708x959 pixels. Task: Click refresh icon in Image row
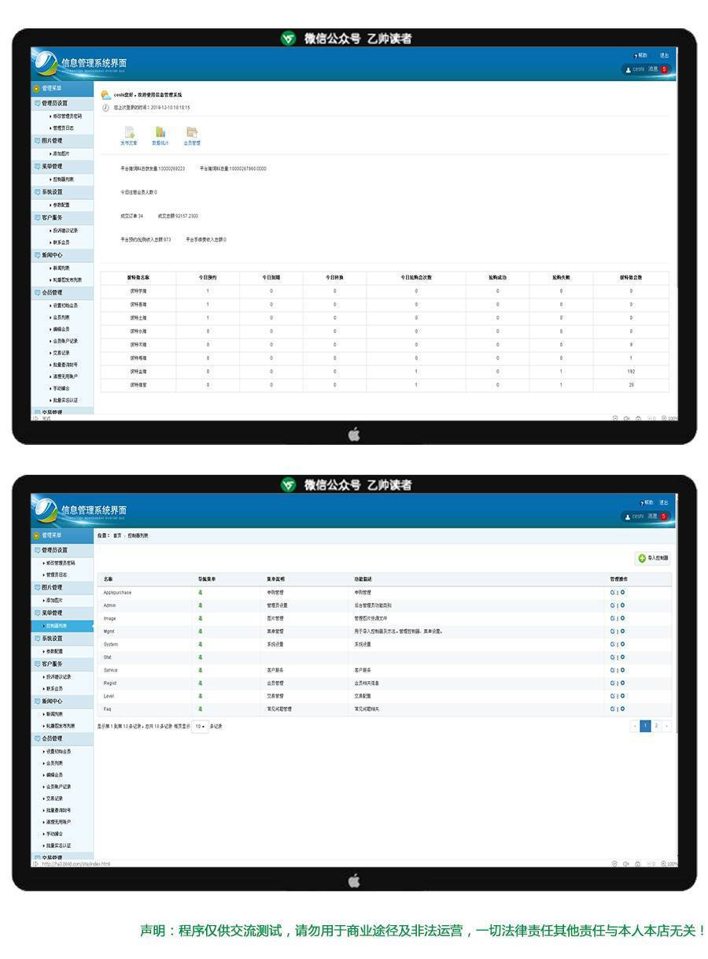(x=612, y=618)
